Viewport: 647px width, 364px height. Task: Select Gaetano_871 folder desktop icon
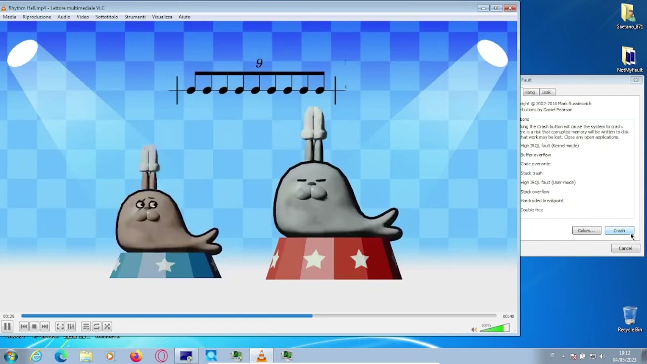click(629, 16)
